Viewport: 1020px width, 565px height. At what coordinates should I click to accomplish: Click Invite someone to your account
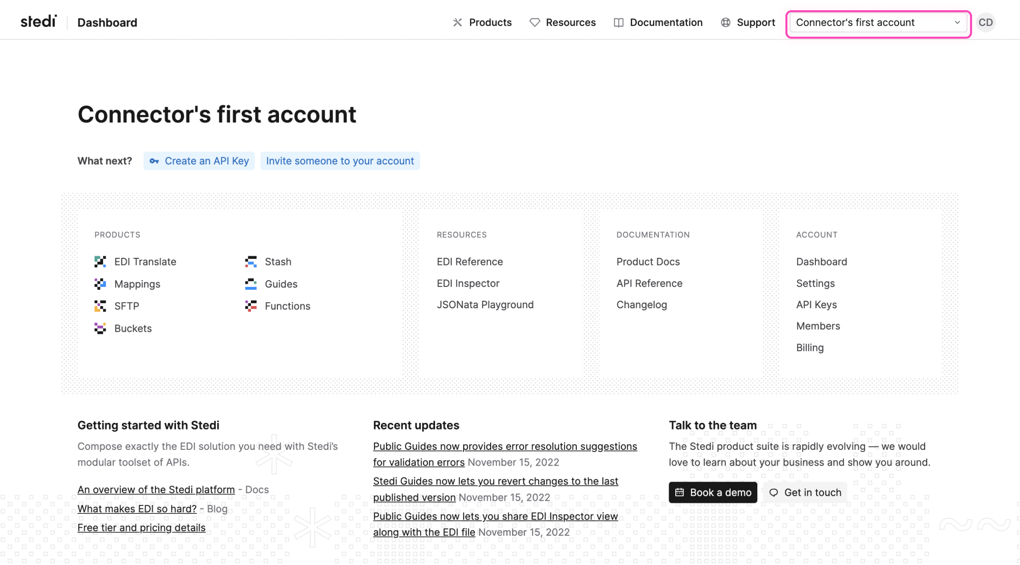point(340,161)
